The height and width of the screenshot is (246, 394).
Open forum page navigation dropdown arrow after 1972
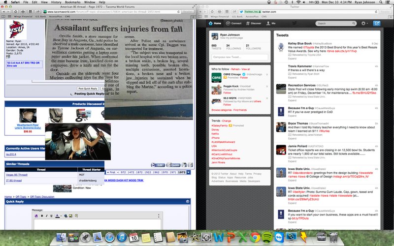click(189, 172)
